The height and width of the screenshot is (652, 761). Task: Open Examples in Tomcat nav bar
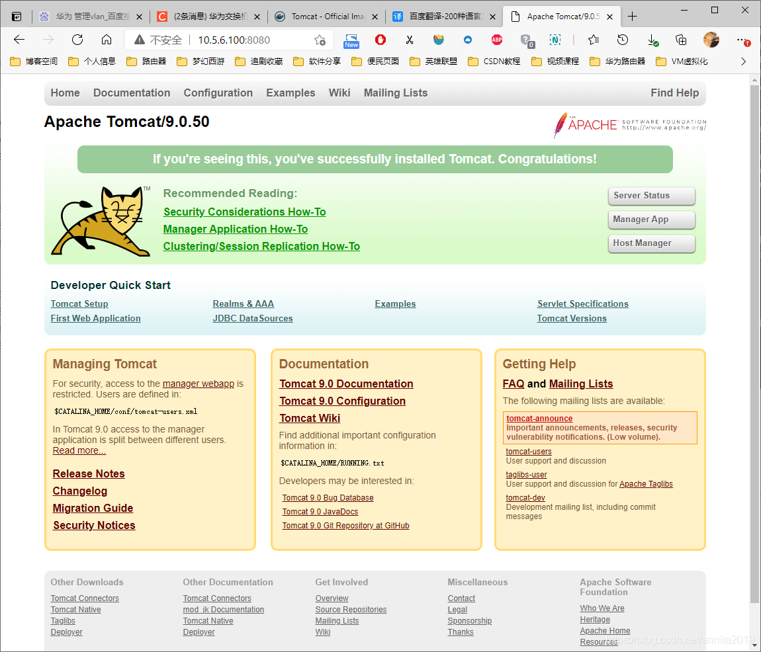pyautogui.click(x=291, y=93)
